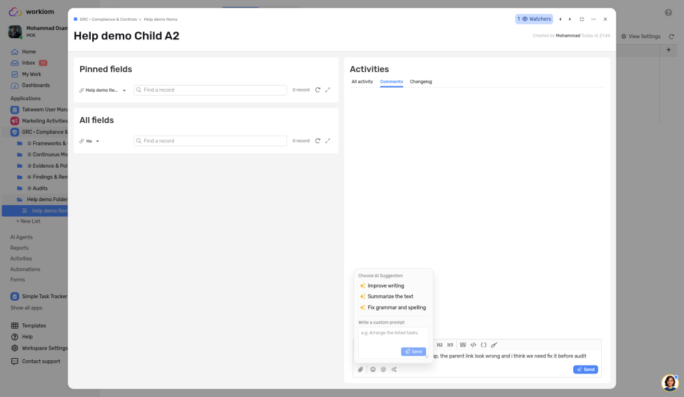Screen dimensions: 684x397
Task: Insert a code block with braces icon
Action: (x=484, y=345)
